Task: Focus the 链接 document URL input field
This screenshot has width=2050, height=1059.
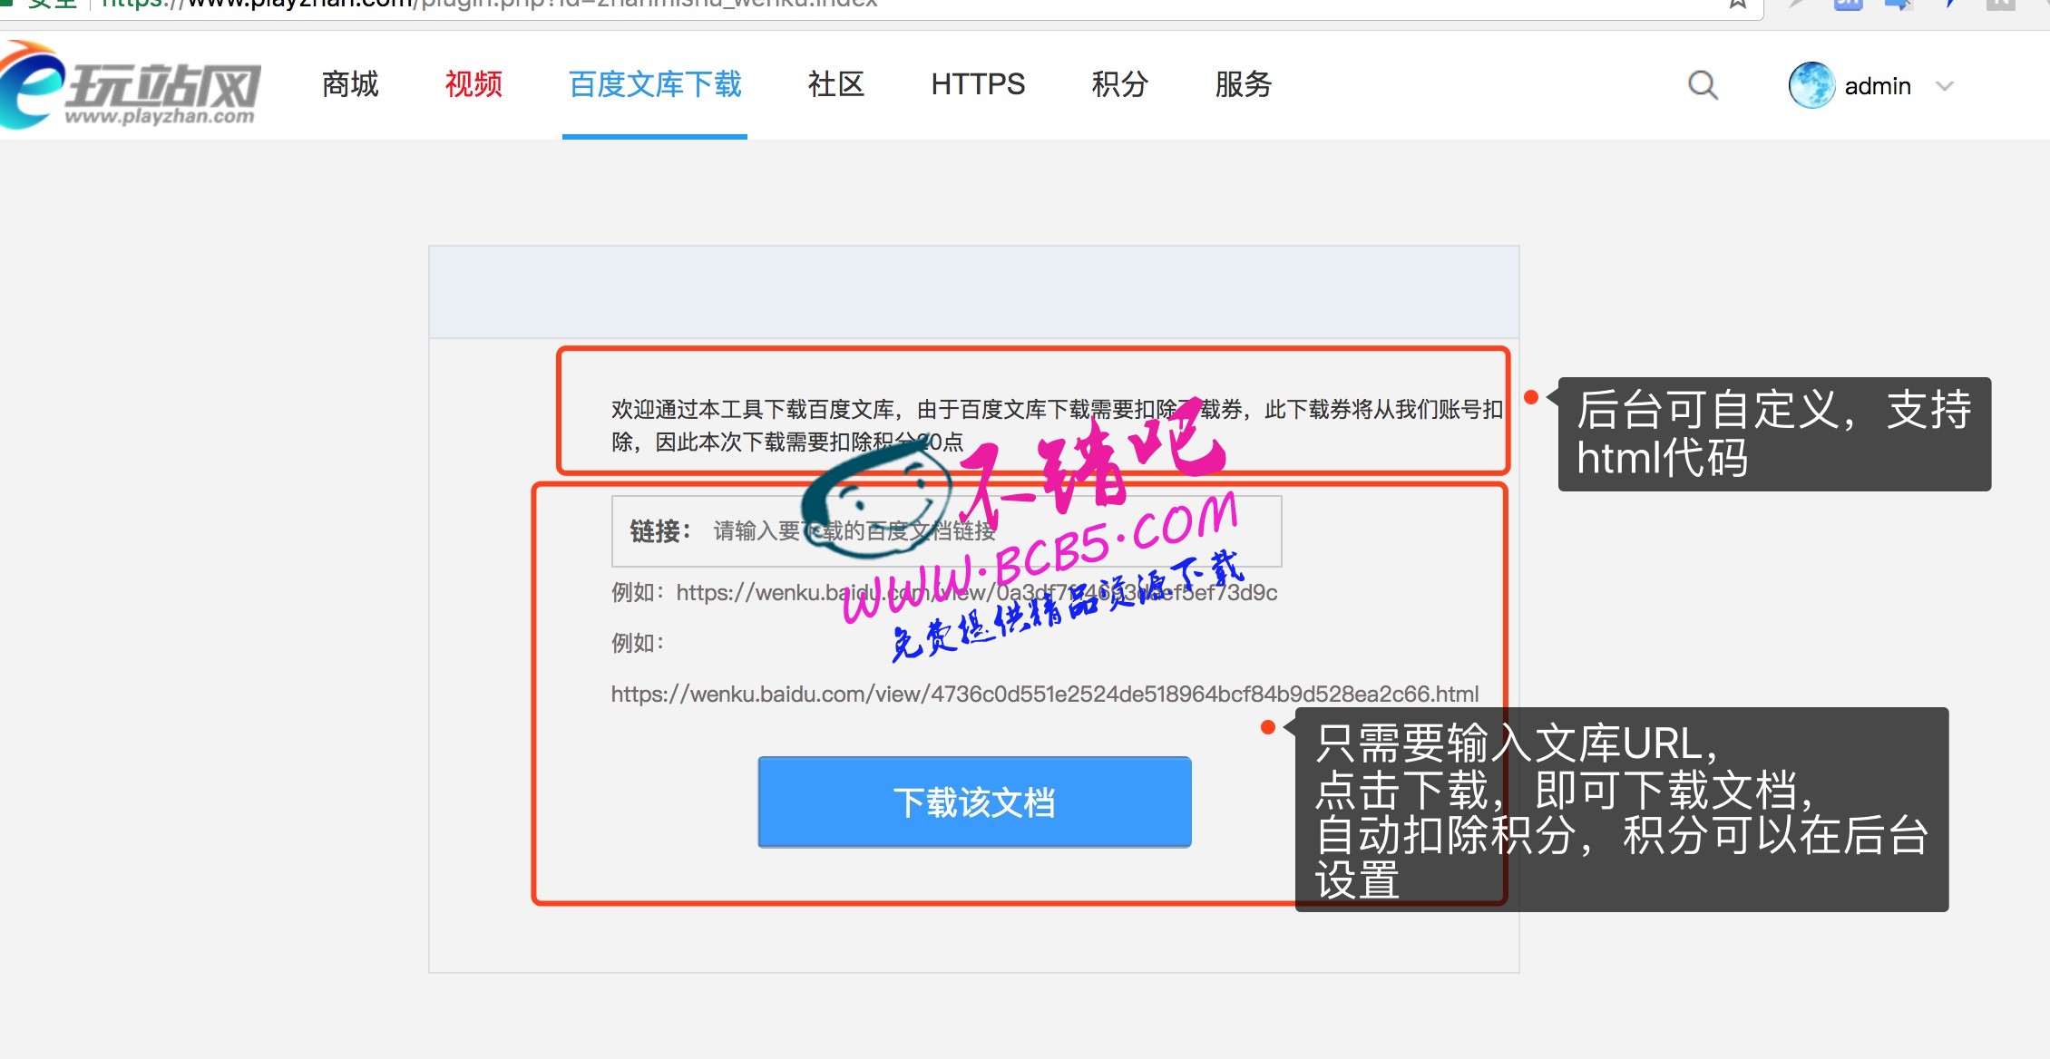Action: tap(946, 531)
